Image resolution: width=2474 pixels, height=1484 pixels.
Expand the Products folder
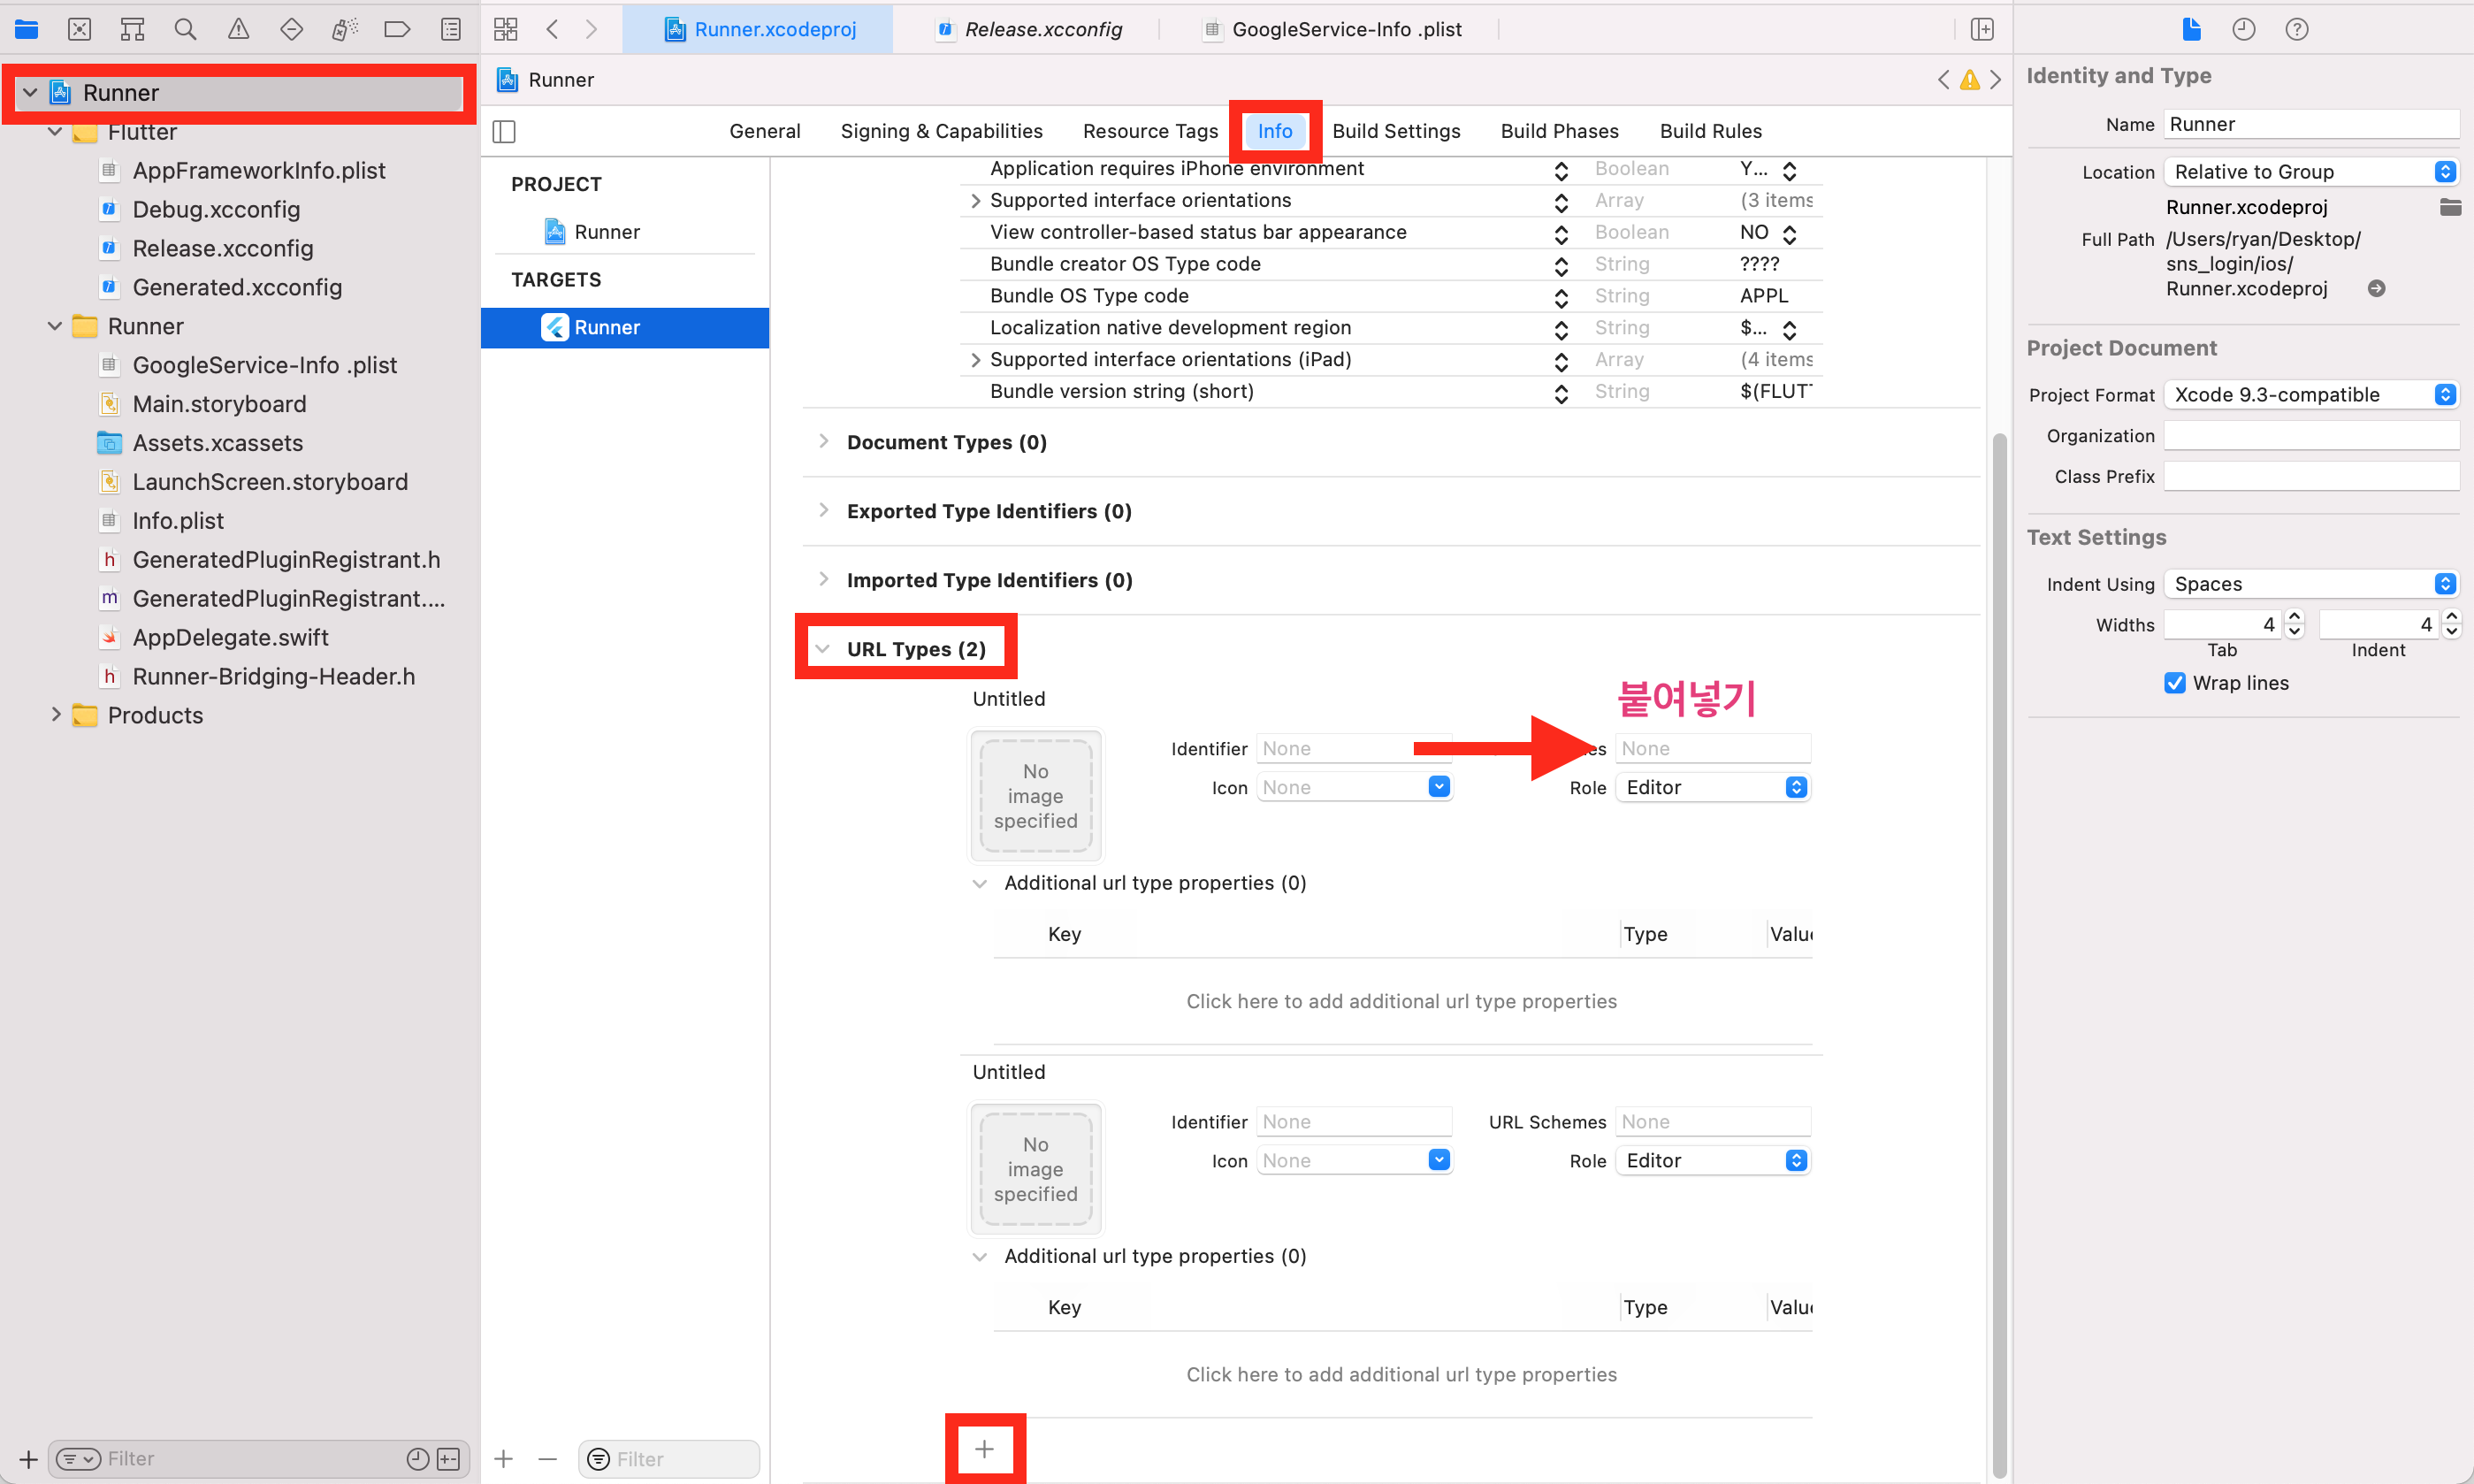click(56, 714)
